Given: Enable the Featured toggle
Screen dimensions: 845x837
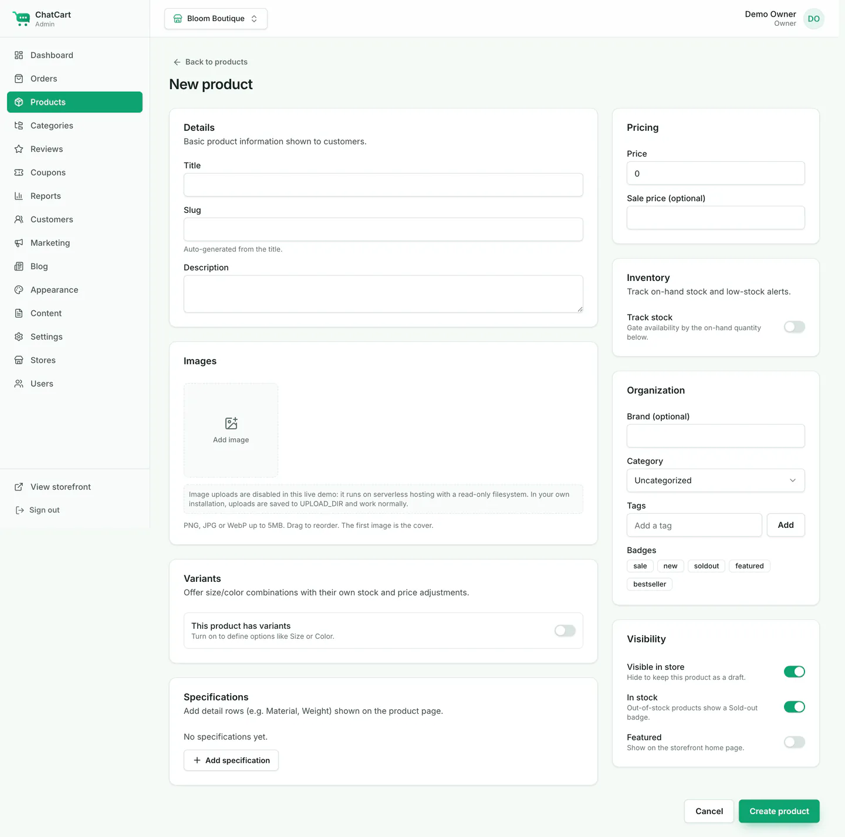Looking at the screenshot, I should pos(795,742).
